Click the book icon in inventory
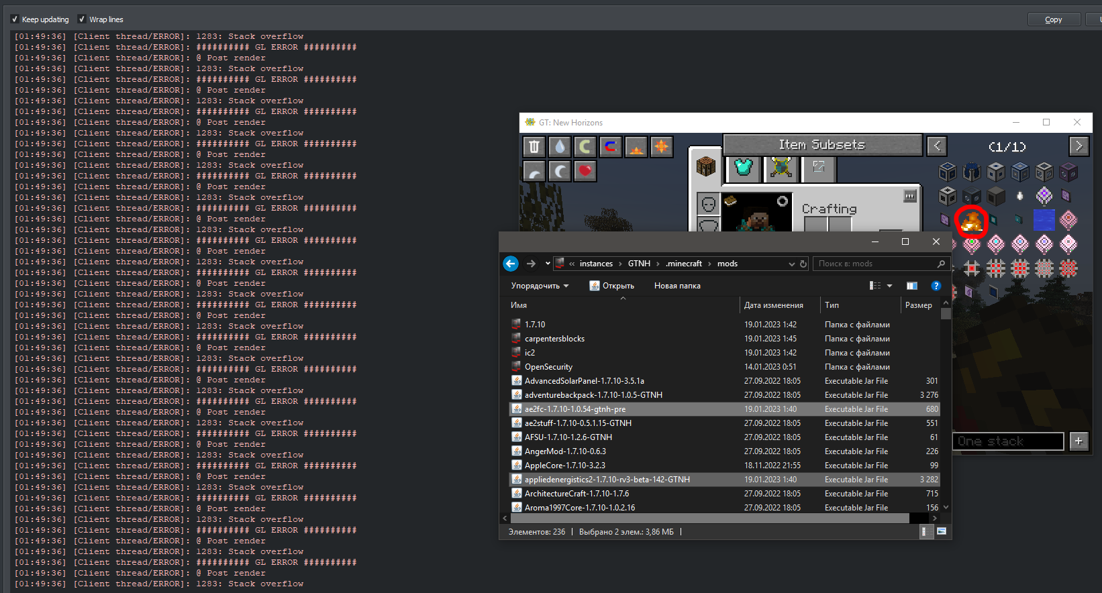1102x593 pixels. point(730,200)
